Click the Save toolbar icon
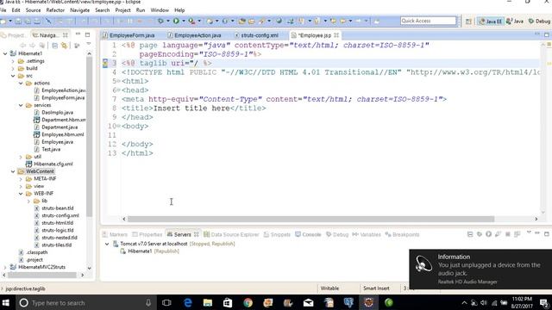552x310 pixels. pyautogui.click(x=18, y=22)
